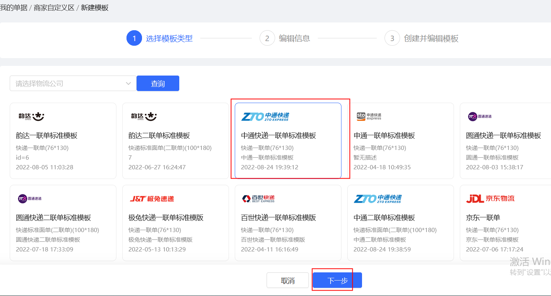Select template title 韵达一联单标准模板

[x=47, y=136]
